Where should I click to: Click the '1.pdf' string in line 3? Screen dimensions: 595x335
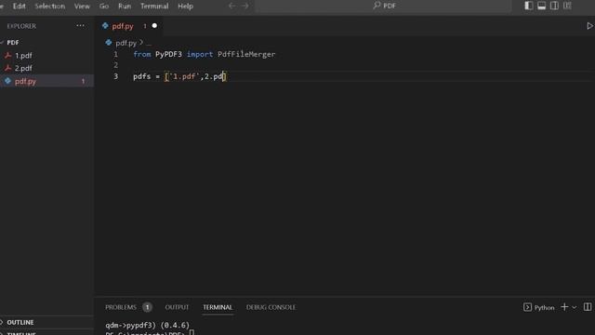pyautogui.click(x=184, y=76)
